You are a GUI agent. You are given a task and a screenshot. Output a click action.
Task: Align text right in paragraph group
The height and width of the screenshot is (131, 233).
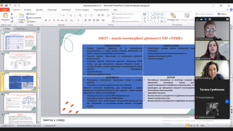pos(94,20)
